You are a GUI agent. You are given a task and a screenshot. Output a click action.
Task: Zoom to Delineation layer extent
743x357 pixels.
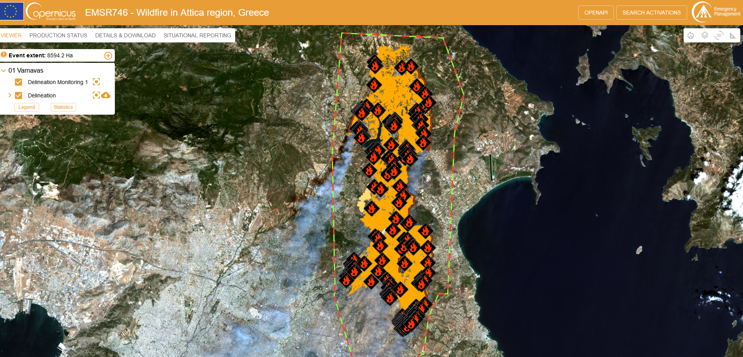click(x=96, y=95)
